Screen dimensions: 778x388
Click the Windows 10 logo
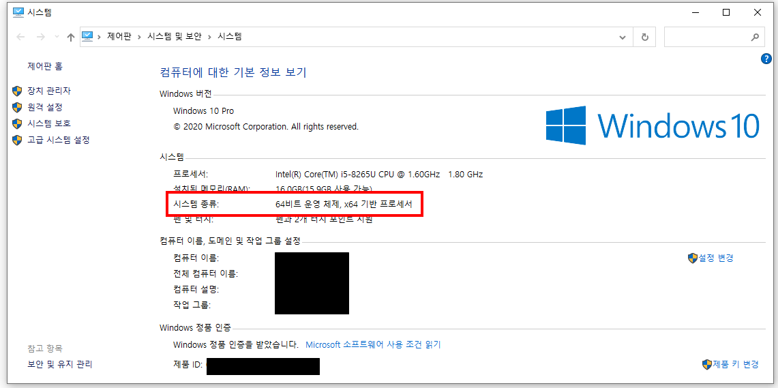coord(653,125)
